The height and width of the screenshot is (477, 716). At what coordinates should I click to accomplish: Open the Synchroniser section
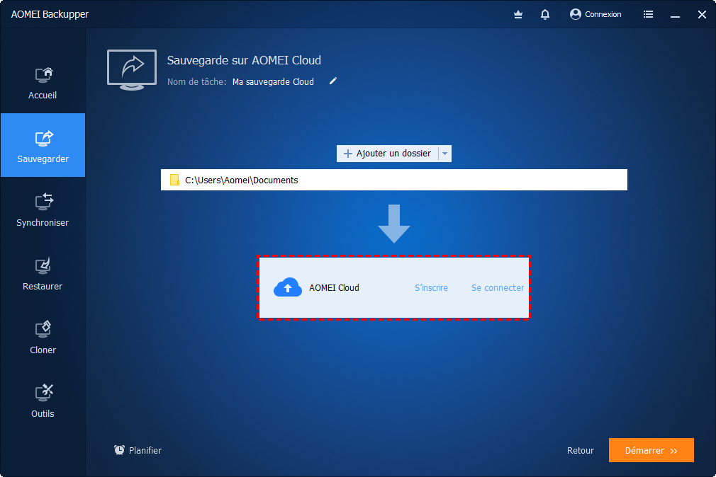43,209
